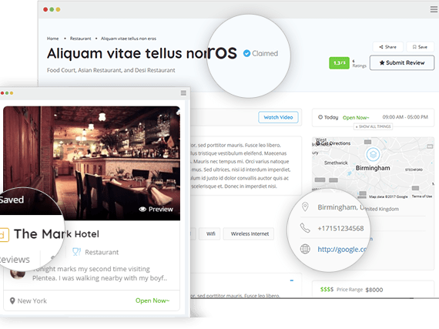Click the globe website icon
Viewport: 439px width, 329px height.
[x=305, y=249]
